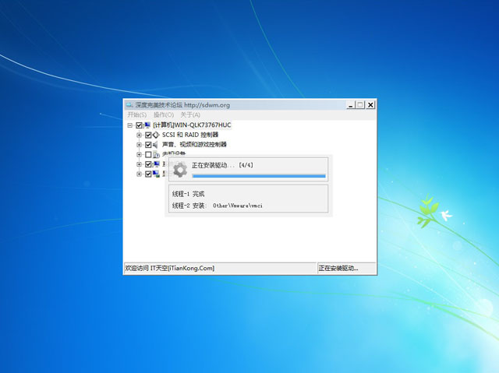The height and width of the screenshot is (373, 499).
Task: Expand the SCSI 和 RAID 控制器 node
Action: 139,135
